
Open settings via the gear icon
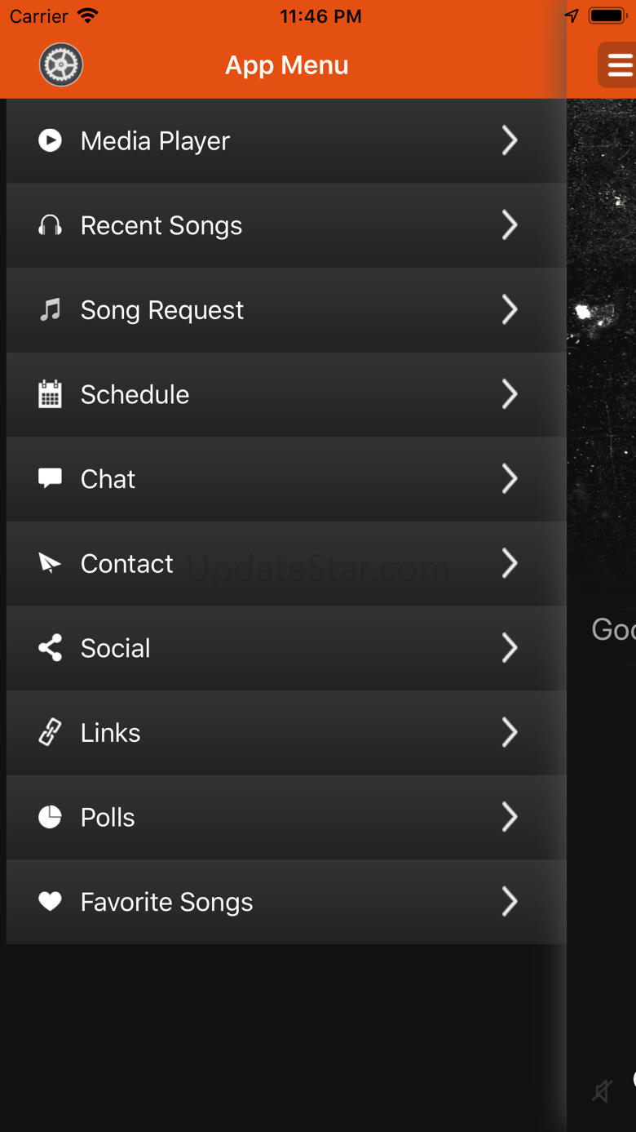pyautogui.click(x=61, y=65)
